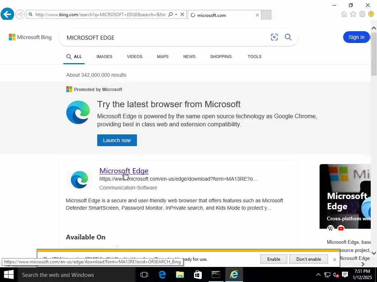Click the muted volume tray icon

(x=336, y=275)
